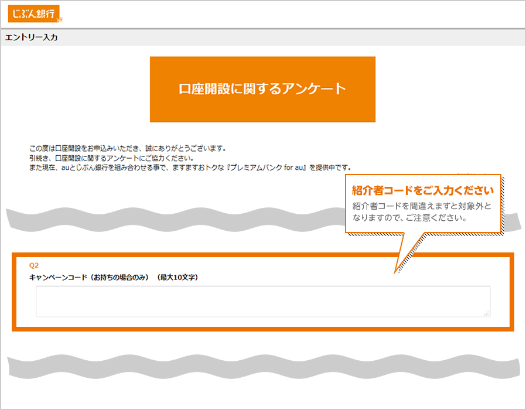Grab the text box resize handle

tap(486, 313)
